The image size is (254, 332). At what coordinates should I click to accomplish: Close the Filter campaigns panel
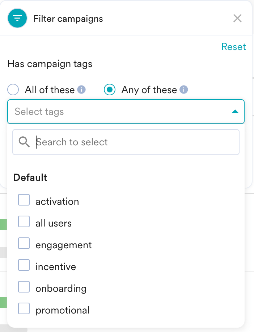point(237,18)
